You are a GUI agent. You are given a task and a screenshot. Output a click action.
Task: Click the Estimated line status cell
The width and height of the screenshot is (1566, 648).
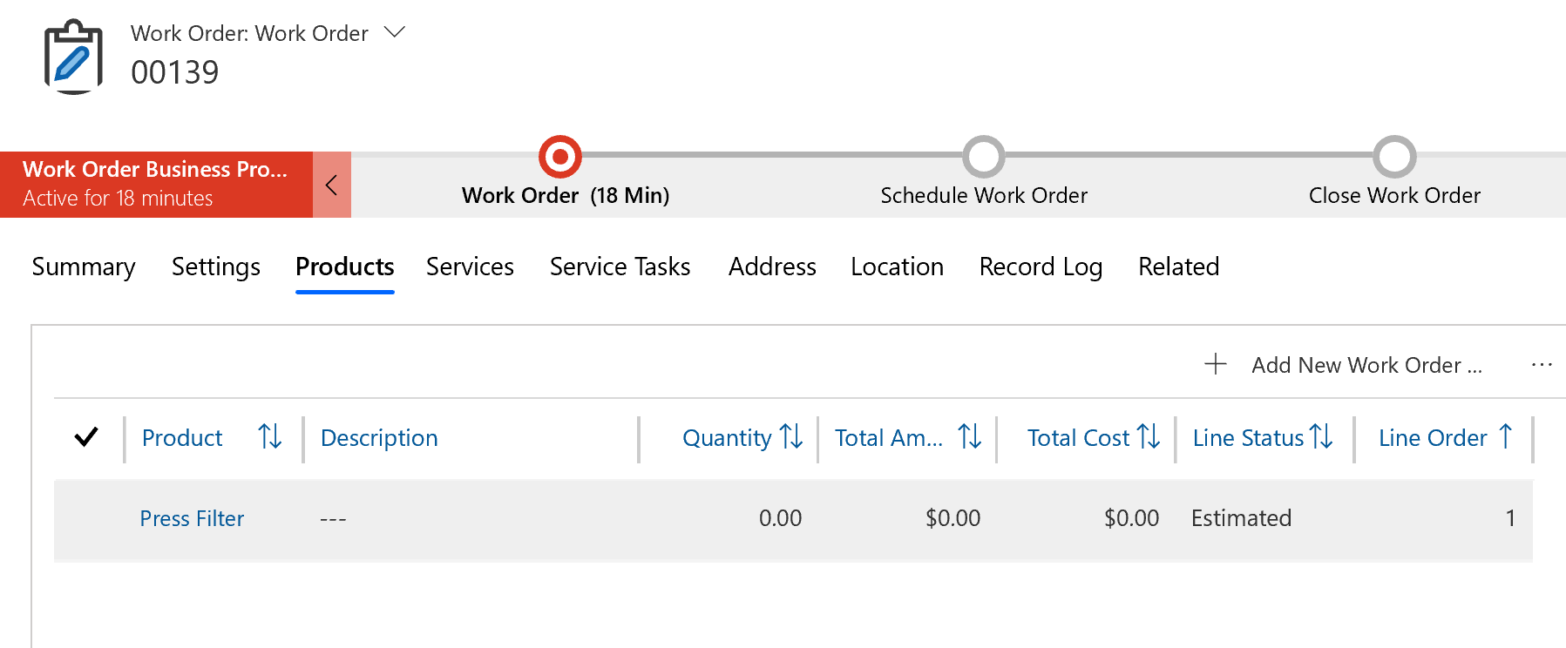point(1241,518)
